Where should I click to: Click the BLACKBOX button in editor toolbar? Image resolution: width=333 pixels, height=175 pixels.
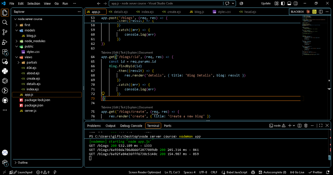(297, 12)
